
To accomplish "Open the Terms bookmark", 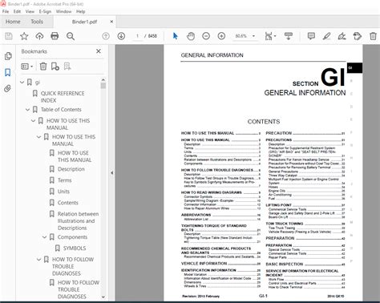I will pos(65,180).
